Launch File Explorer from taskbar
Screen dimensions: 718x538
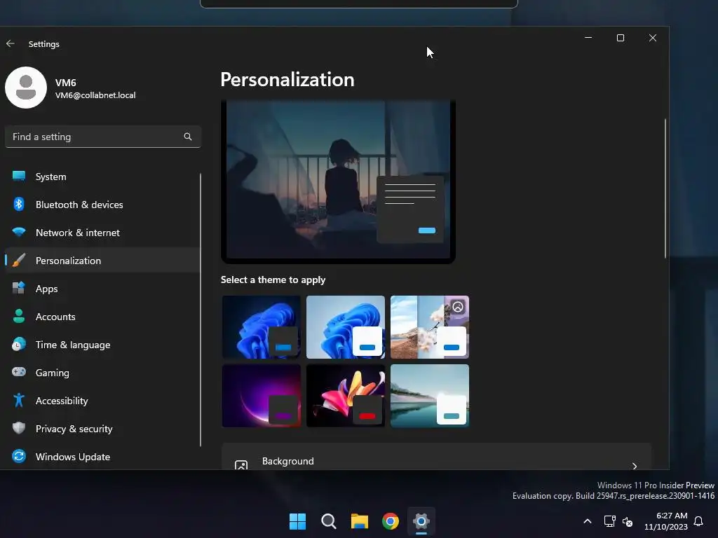(360, 521)
